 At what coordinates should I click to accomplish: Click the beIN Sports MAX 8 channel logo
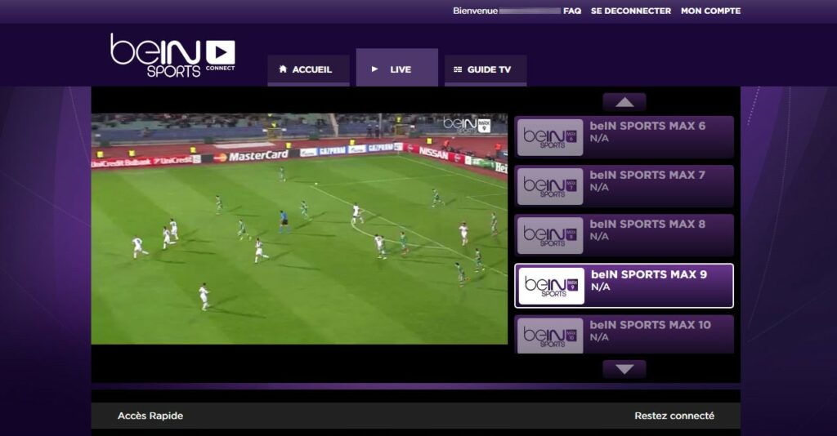coord(550,235)
